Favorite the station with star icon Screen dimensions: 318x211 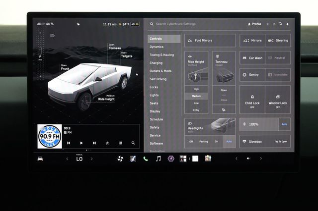tap(107, 143)
